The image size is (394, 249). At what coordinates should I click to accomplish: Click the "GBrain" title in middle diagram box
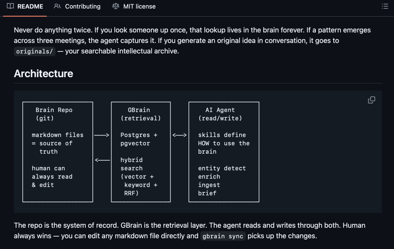[x=139, y=110]
